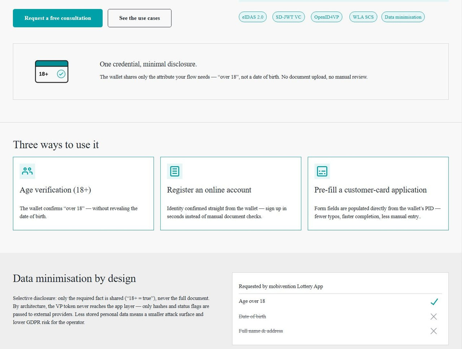Open the Register an online account heading
Viewport: 462px width, 349px height.
click(x=209, y=190)
